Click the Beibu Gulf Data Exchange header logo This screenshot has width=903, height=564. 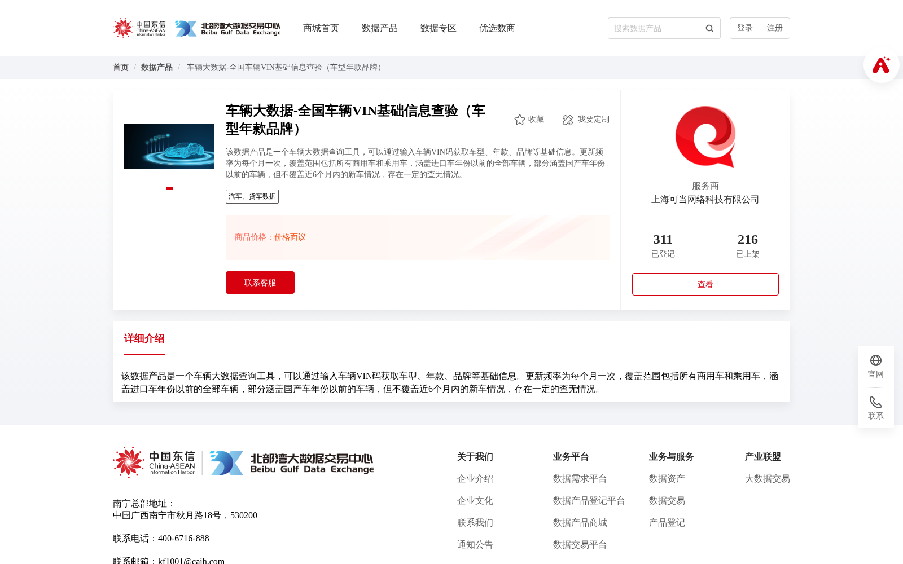[x=227, y=28]
